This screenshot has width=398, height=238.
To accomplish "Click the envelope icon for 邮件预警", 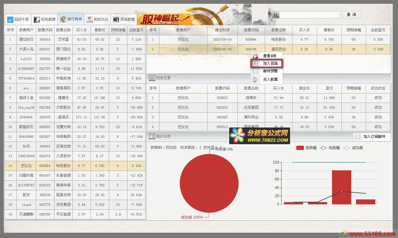I will tap(255, 72).
